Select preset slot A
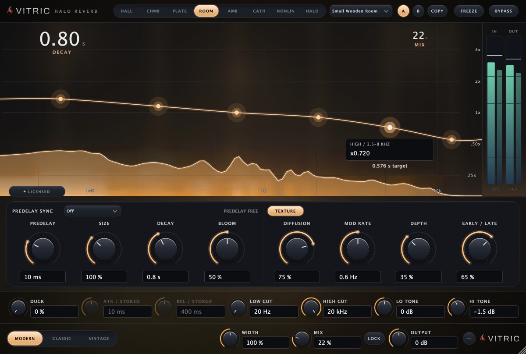The width and height of the screenshot is (526, 354). (x=404, y=11)
